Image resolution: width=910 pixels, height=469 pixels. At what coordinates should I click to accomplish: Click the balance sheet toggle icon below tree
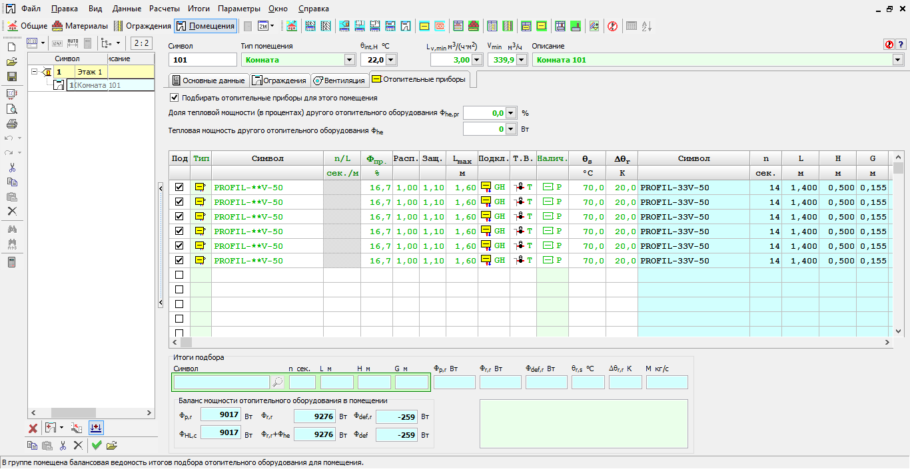tap(96, 428)
